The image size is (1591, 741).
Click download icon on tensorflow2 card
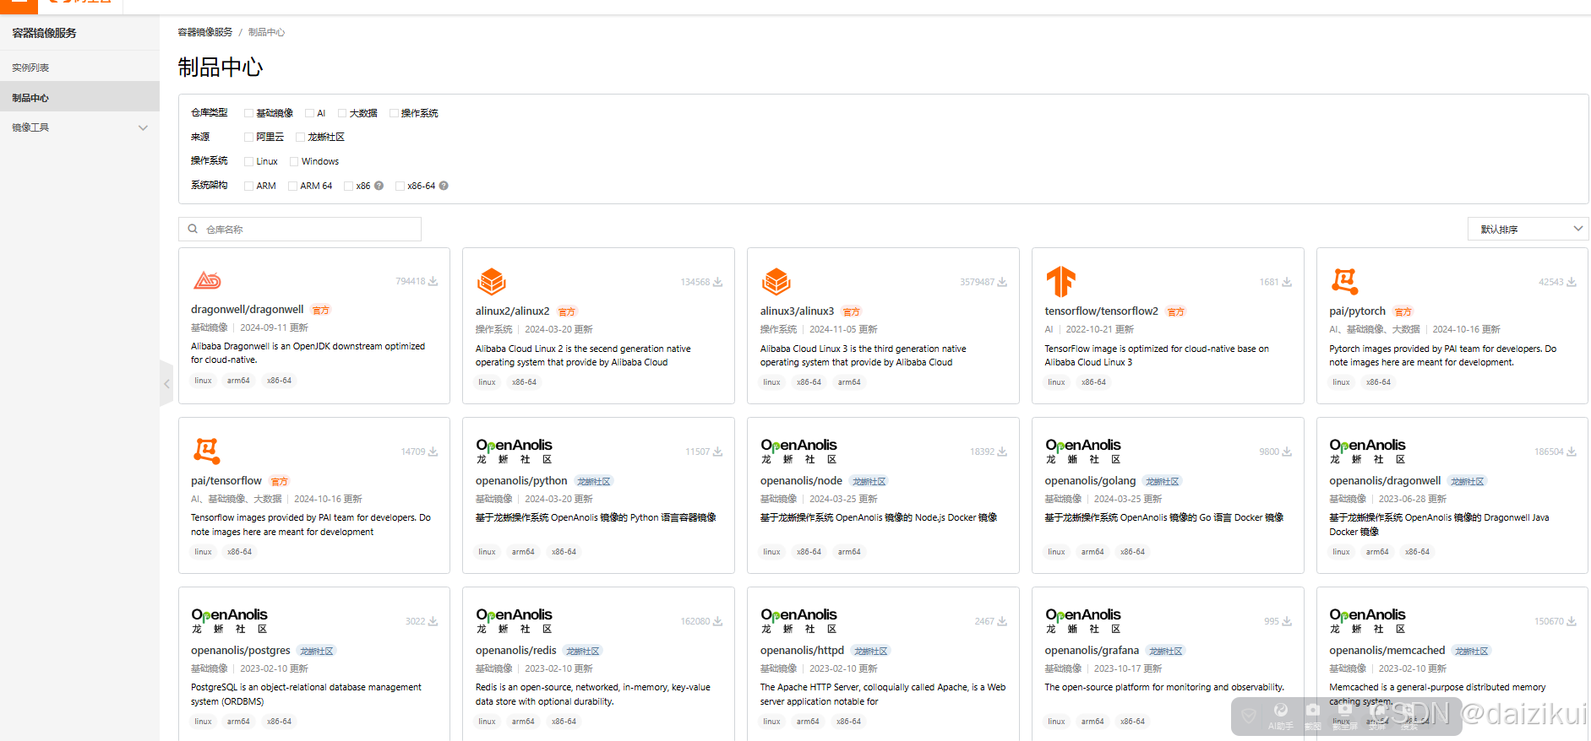(1287, 282)
